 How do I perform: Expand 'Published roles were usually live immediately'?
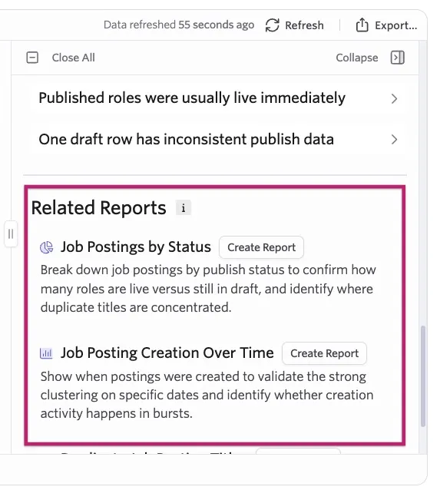pos(218,98)
